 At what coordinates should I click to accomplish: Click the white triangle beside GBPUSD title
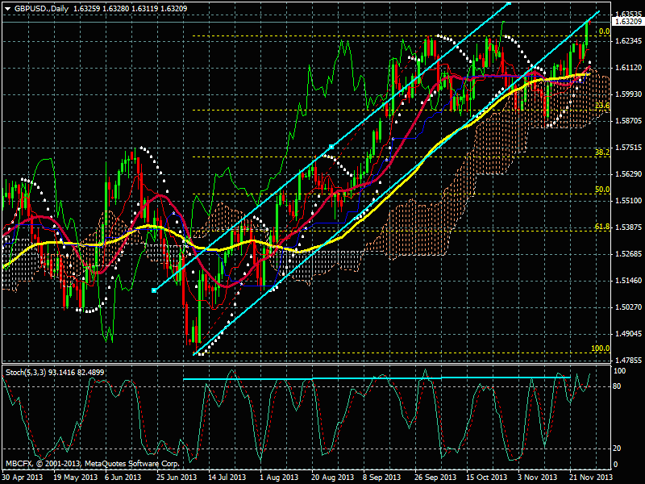6,8
